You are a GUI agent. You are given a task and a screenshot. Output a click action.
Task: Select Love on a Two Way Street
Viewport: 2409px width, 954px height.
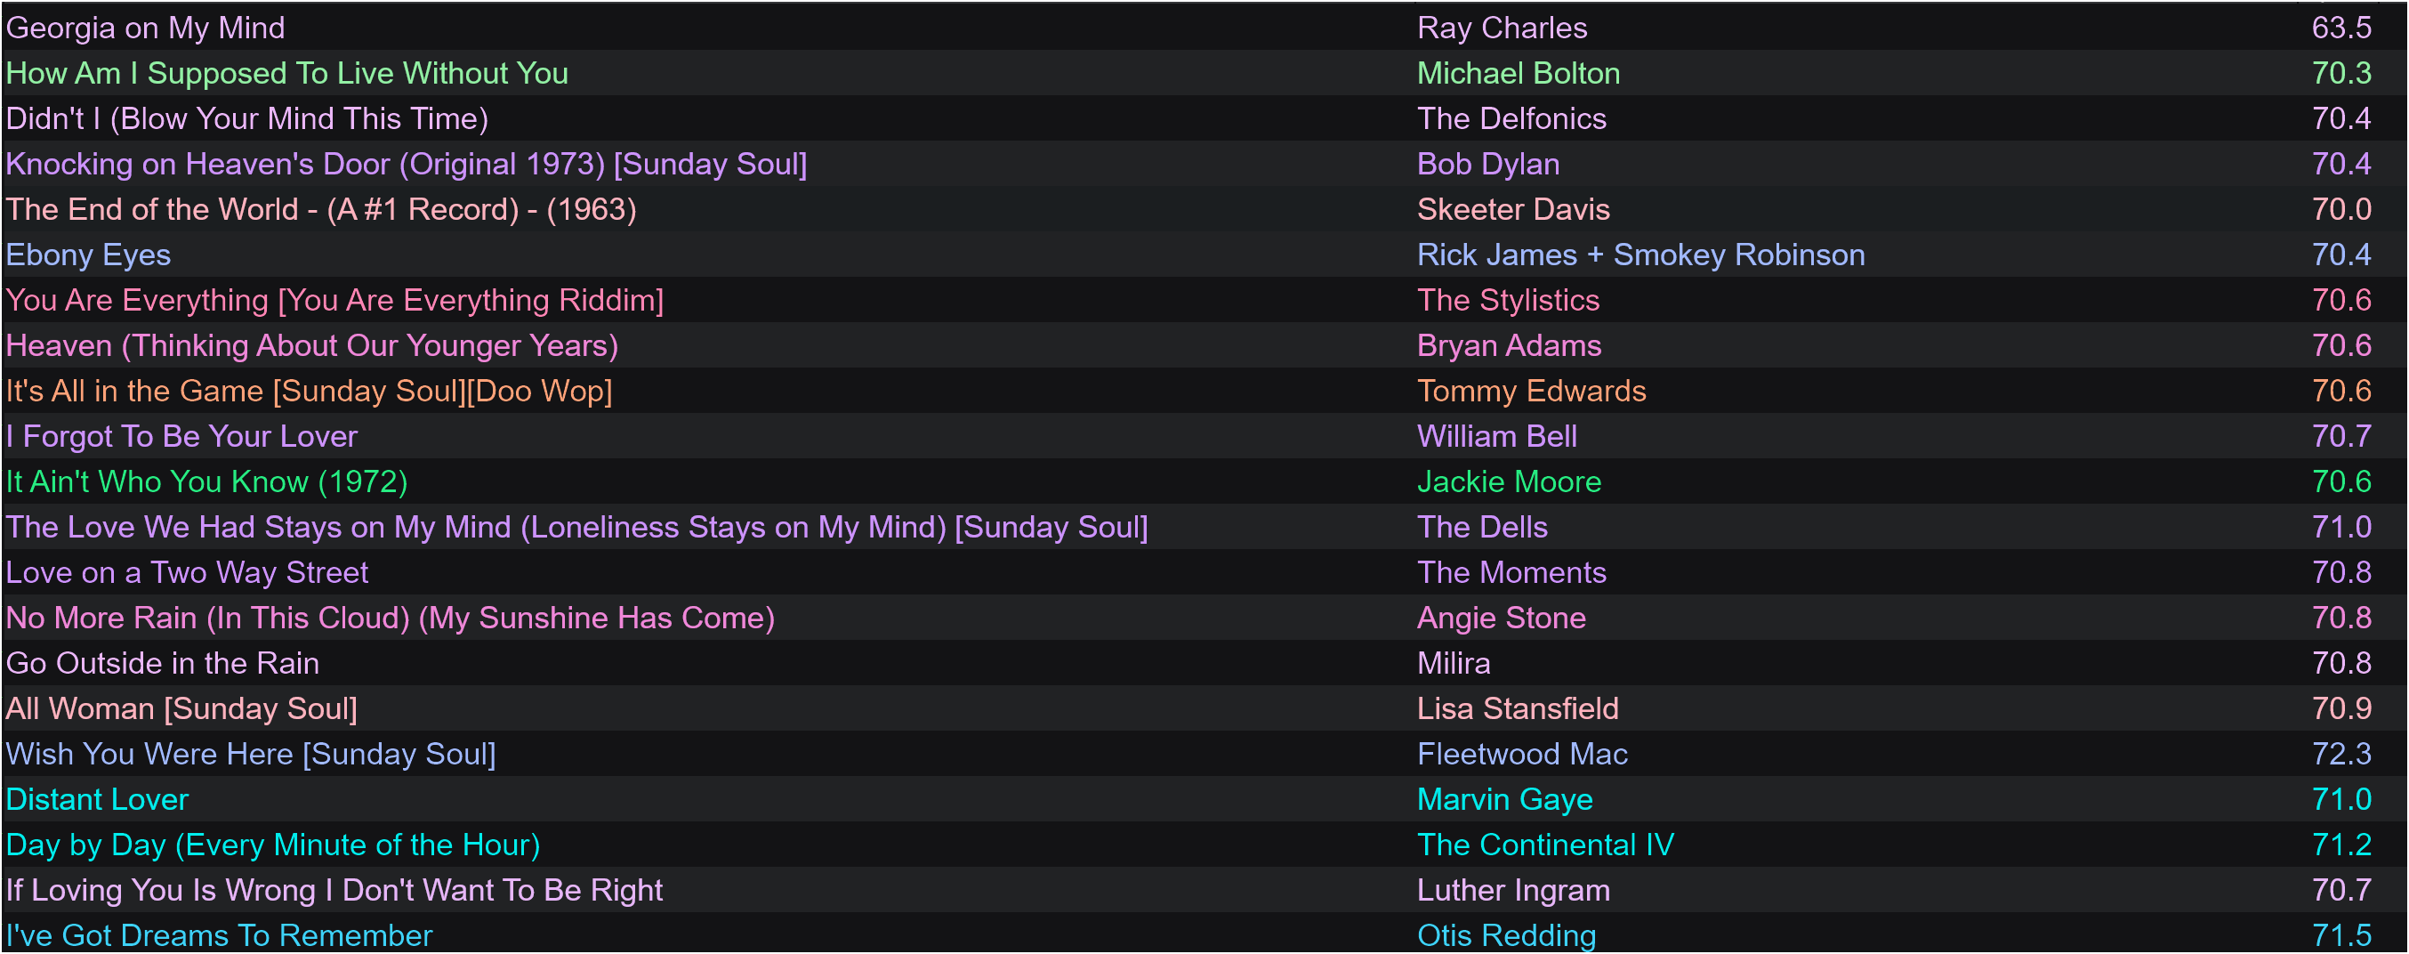(1204, 572)
